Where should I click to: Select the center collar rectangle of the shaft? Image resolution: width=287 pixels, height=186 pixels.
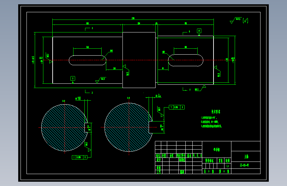coord(139,60)
